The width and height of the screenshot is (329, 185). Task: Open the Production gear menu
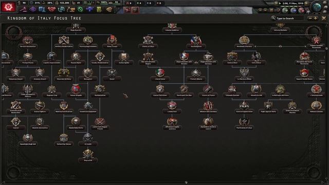tap(80, 9)
